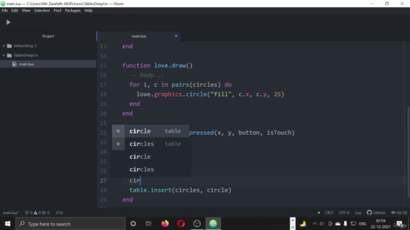410x230 pixels.
Task: Click the weather moon icon in tray
Action: coord(303,224)
